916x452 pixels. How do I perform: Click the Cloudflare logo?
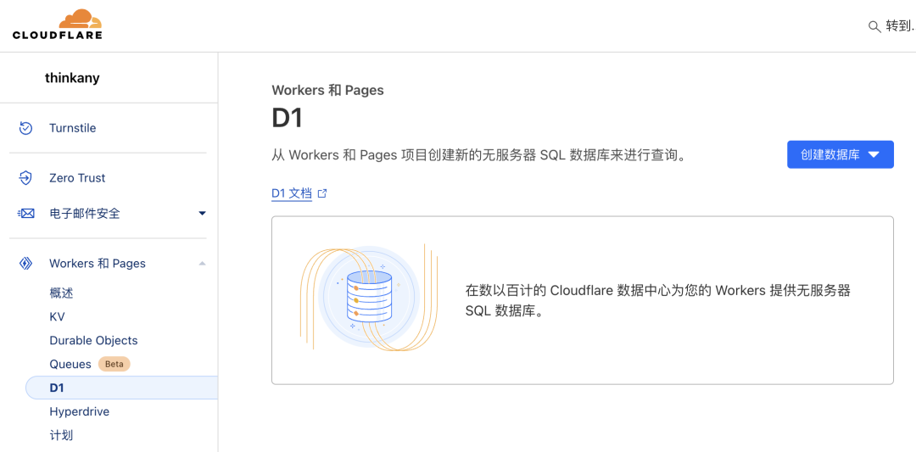58,25
